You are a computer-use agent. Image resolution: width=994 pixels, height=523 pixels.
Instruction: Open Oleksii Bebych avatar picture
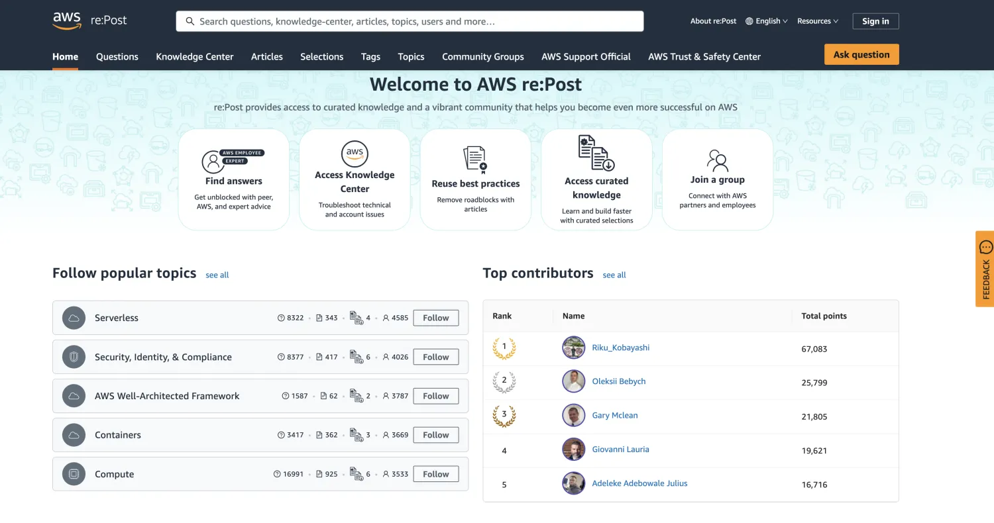pos(574,381)
